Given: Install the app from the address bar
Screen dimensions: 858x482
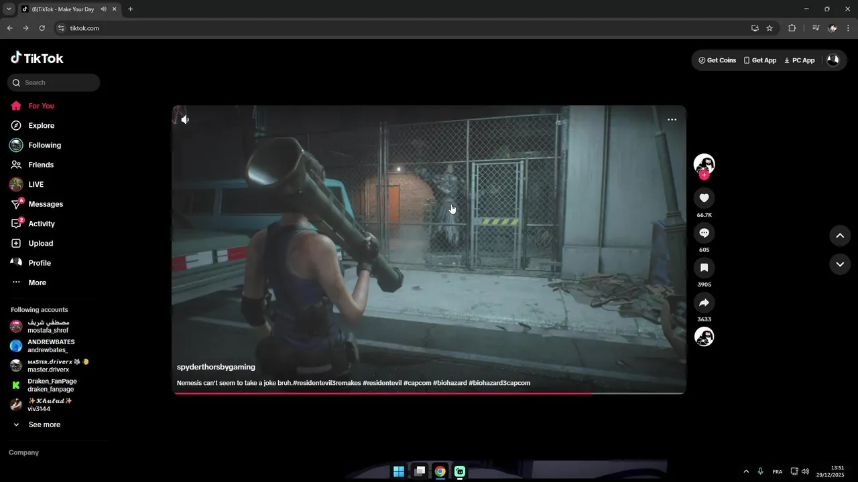Looking at the screenshot, I should click(755, 28).
